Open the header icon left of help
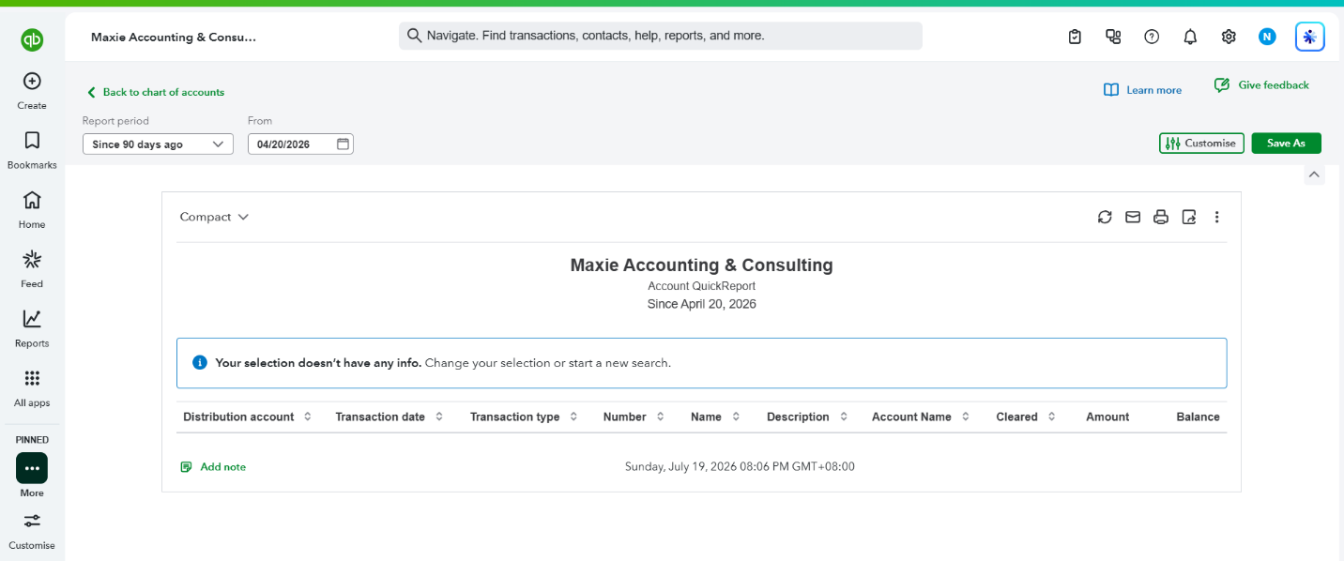The width and height of the screenshot is (1344, 561). tap(1114, 37)
